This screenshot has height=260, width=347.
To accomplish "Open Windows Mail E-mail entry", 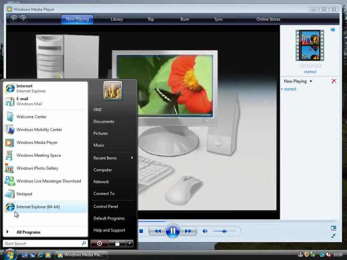I will 45,101.
